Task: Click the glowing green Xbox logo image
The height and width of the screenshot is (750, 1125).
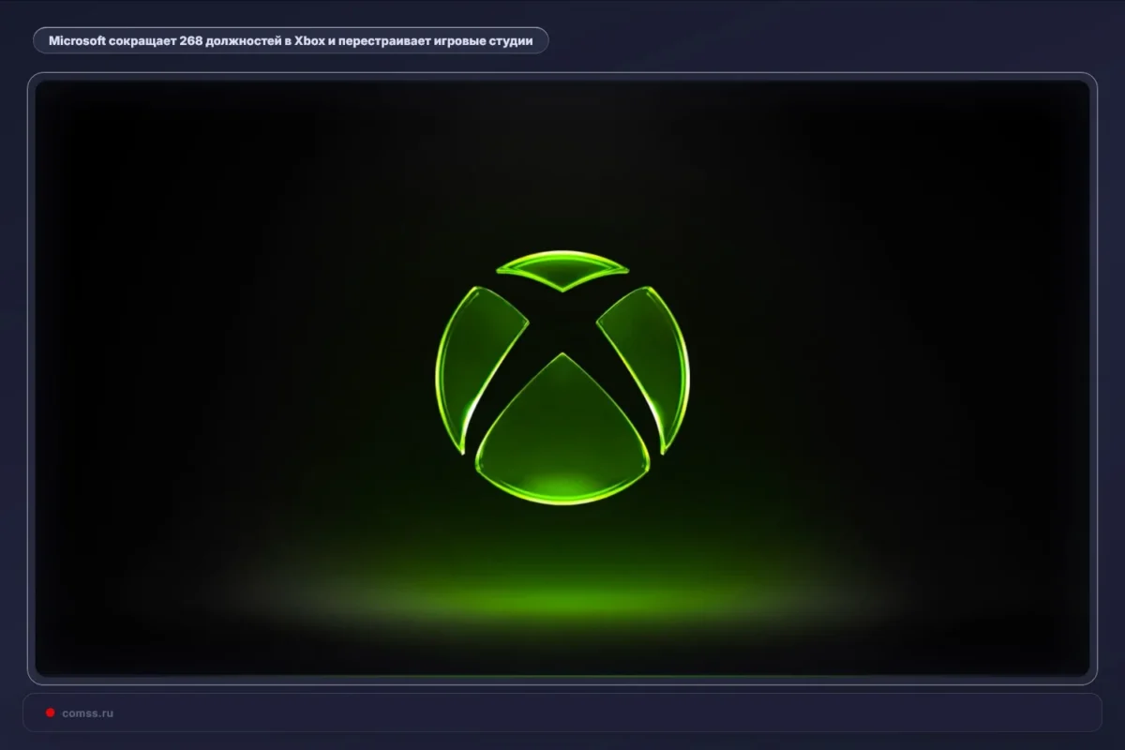Action: pyautogui.click(x=562, y=378)
